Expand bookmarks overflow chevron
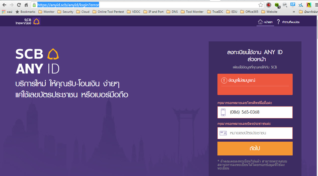The height and width of the screenshot is (176, 318). [294, 12]
